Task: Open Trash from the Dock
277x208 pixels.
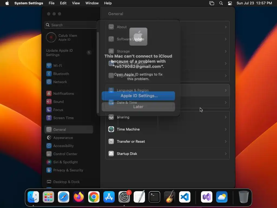Action: (244, 197)
